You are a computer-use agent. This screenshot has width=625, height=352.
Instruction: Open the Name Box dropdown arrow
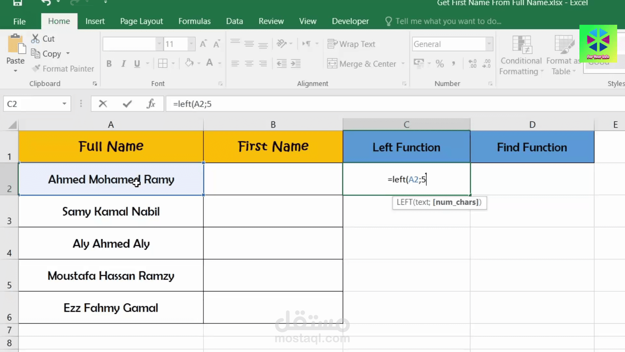64,104
